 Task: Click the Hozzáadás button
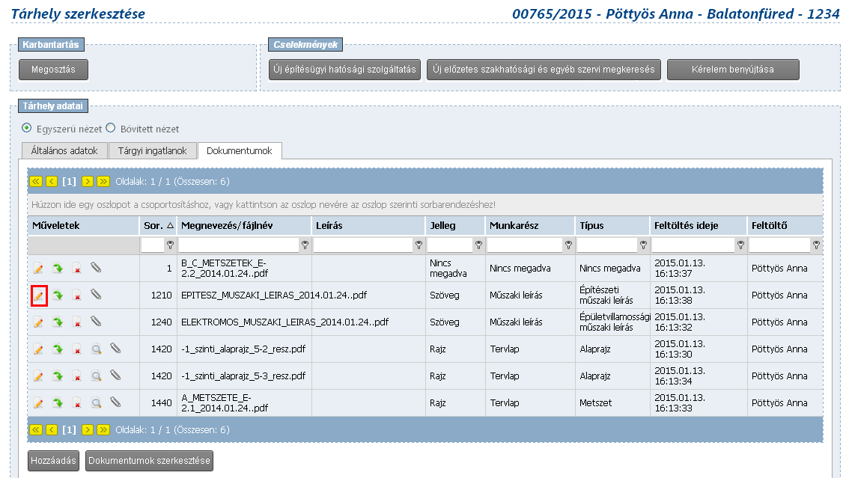(x=53, y=461)
